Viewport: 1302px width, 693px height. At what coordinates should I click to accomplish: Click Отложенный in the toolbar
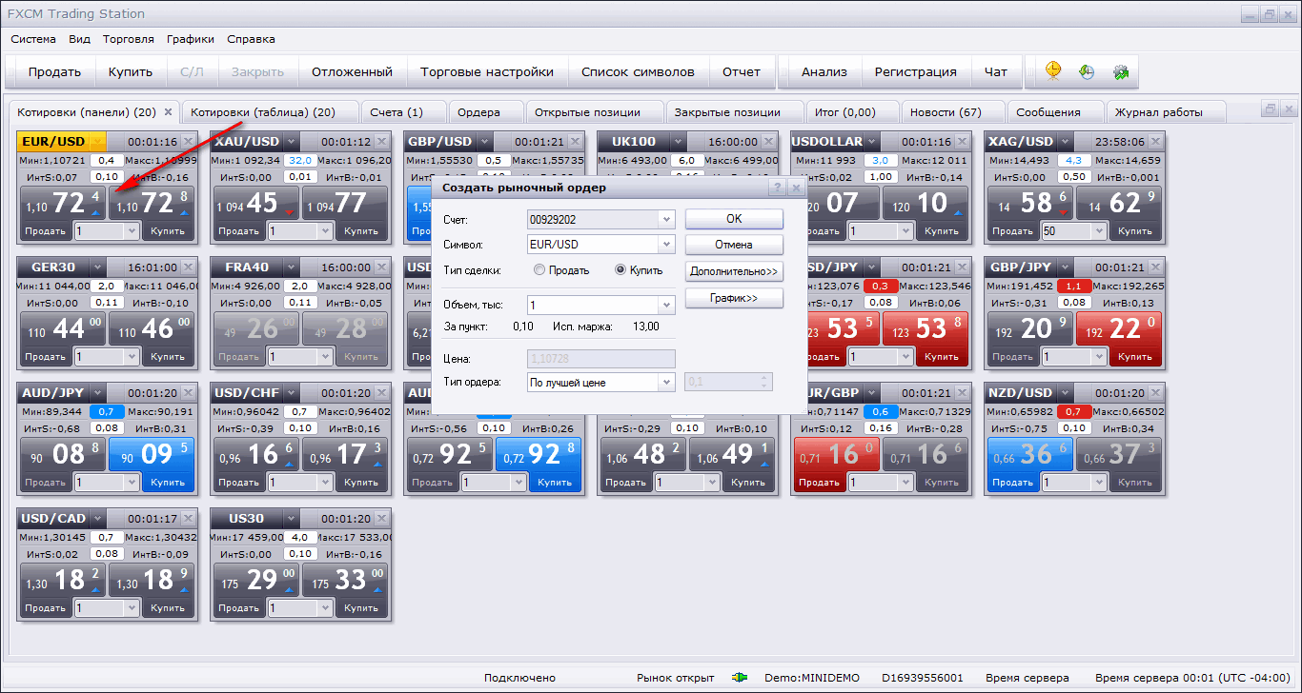(x=353, y=71)
